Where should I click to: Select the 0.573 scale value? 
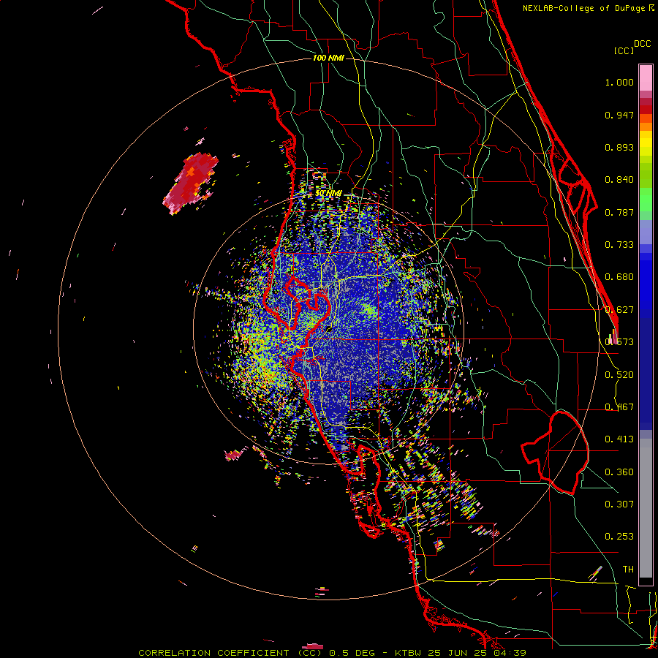(619, 342)
